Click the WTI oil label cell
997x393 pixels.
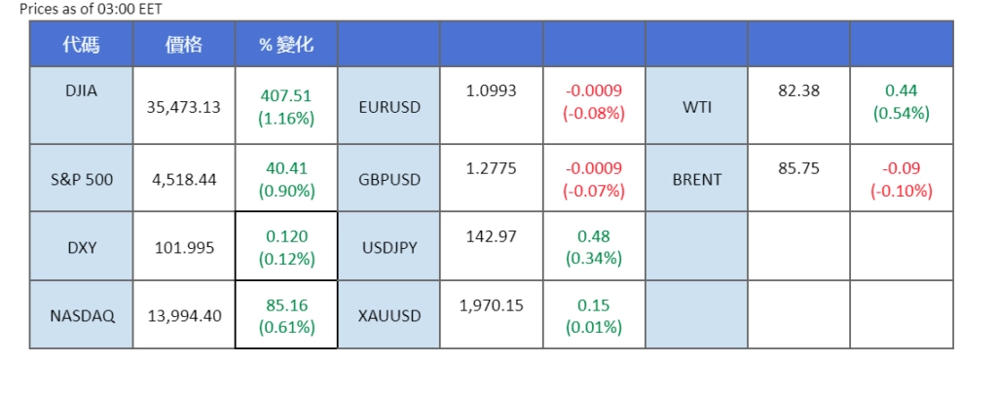pos(697,107)
